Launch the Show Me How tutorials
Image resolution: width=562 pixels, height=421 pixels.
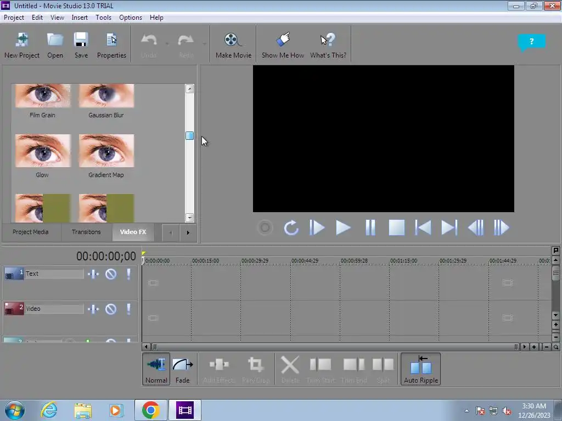click(x=283, y=45)
